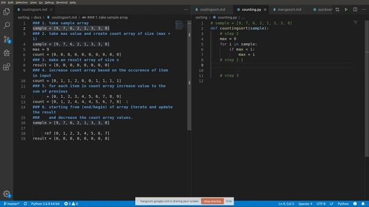The width and height of the screenshot is (369, 207).
Task: Open the View menu
Action: click(33, 2)
